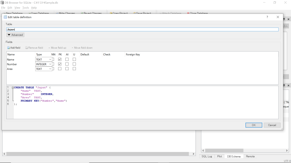Click left arrow of DB Schema panel scrollbar
291x163 pixels.
[203, 151]
